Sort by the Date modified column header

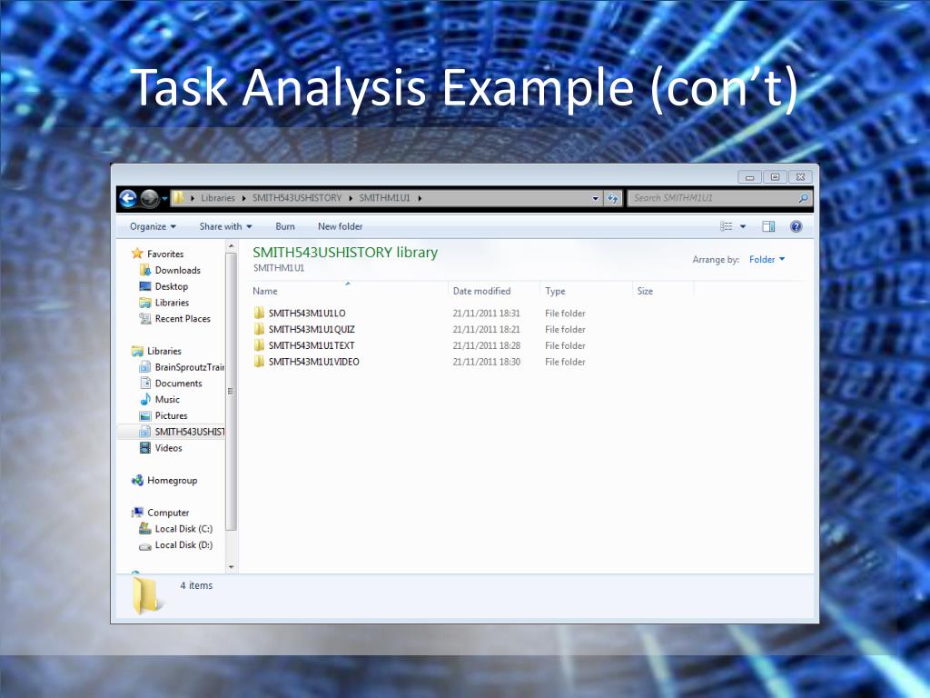tap(494, 291)
